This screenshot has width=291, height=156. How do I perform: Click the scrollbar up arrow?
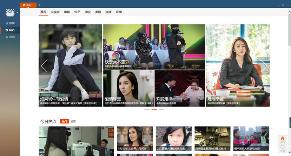(x=290, y=12)
